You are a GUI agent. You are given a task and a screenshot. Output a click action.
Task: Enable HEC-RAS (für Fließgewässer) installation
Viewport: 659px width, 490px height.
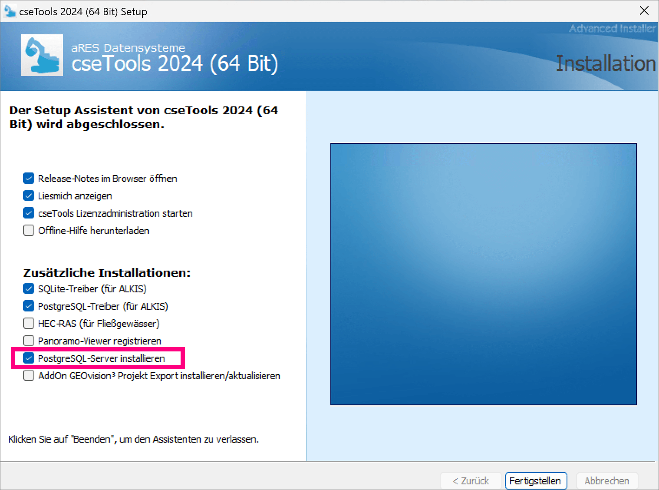pos(29,324)
